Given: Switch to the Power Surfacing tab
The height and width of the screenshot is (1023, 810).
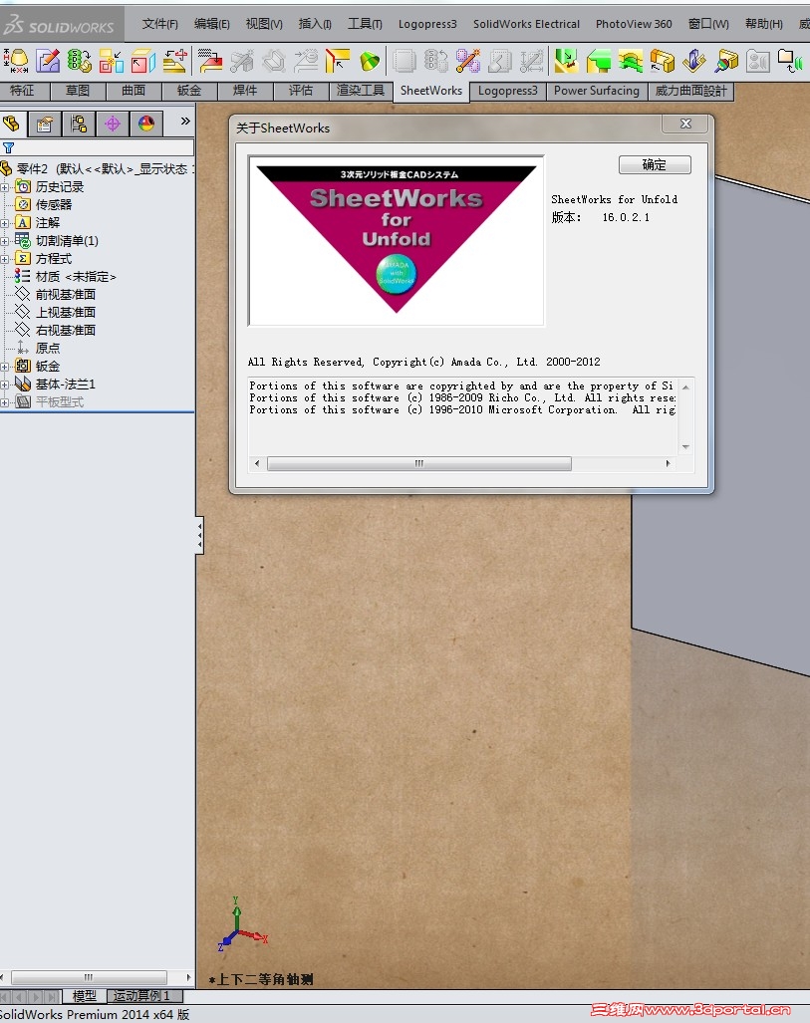Looking at the screenshot, I should (x=597, y=91).
